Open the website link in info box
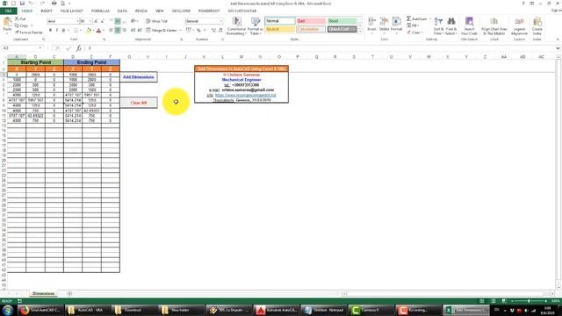This screenshot has height=316, width=562. coord(246,96)
